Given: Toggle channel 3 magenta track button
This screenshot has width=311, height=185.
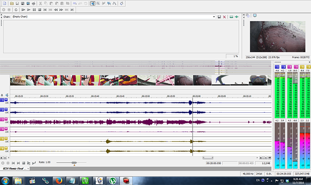Looking at the screenshot, I should point(3,120).
